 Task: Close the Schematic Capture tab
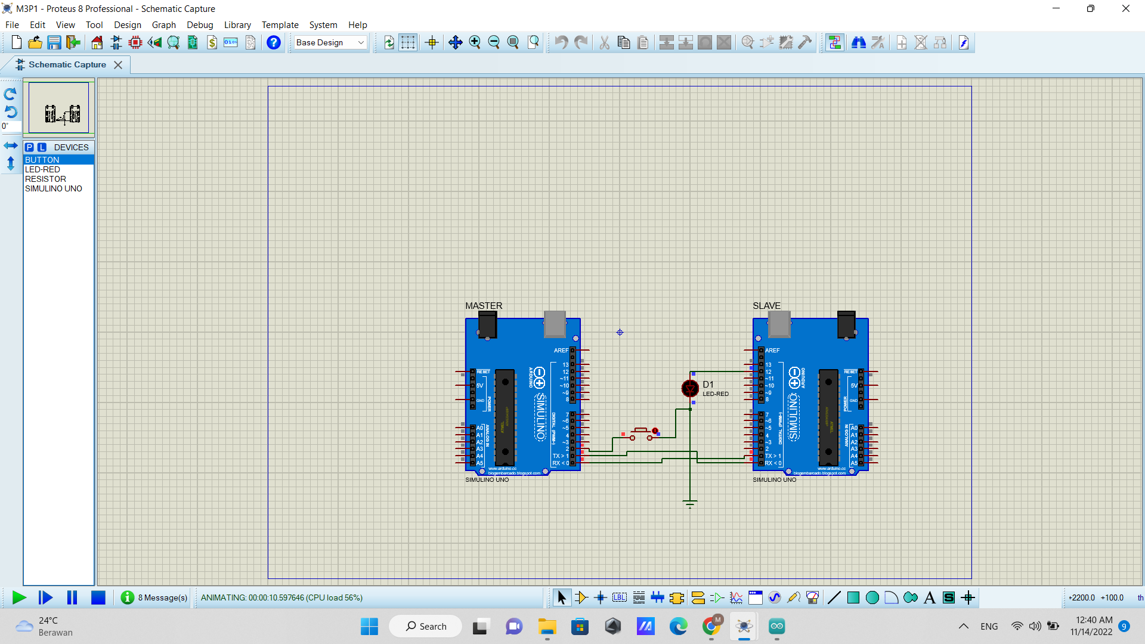click(118, 65)
